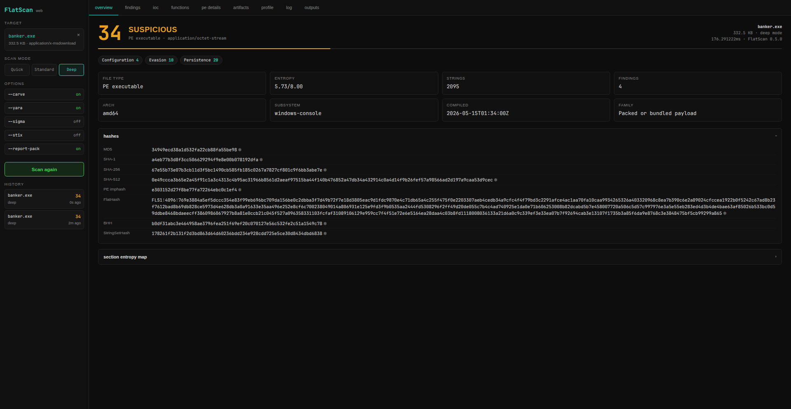Screen dimensions: 791x409
Task: Click the suspicious score progress bar
Action: click(x=440, y=49)
